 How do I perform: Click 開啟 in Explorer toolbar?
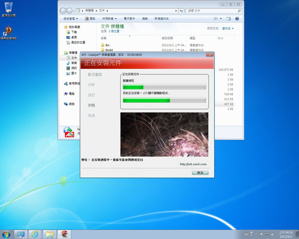click(90, 19)
